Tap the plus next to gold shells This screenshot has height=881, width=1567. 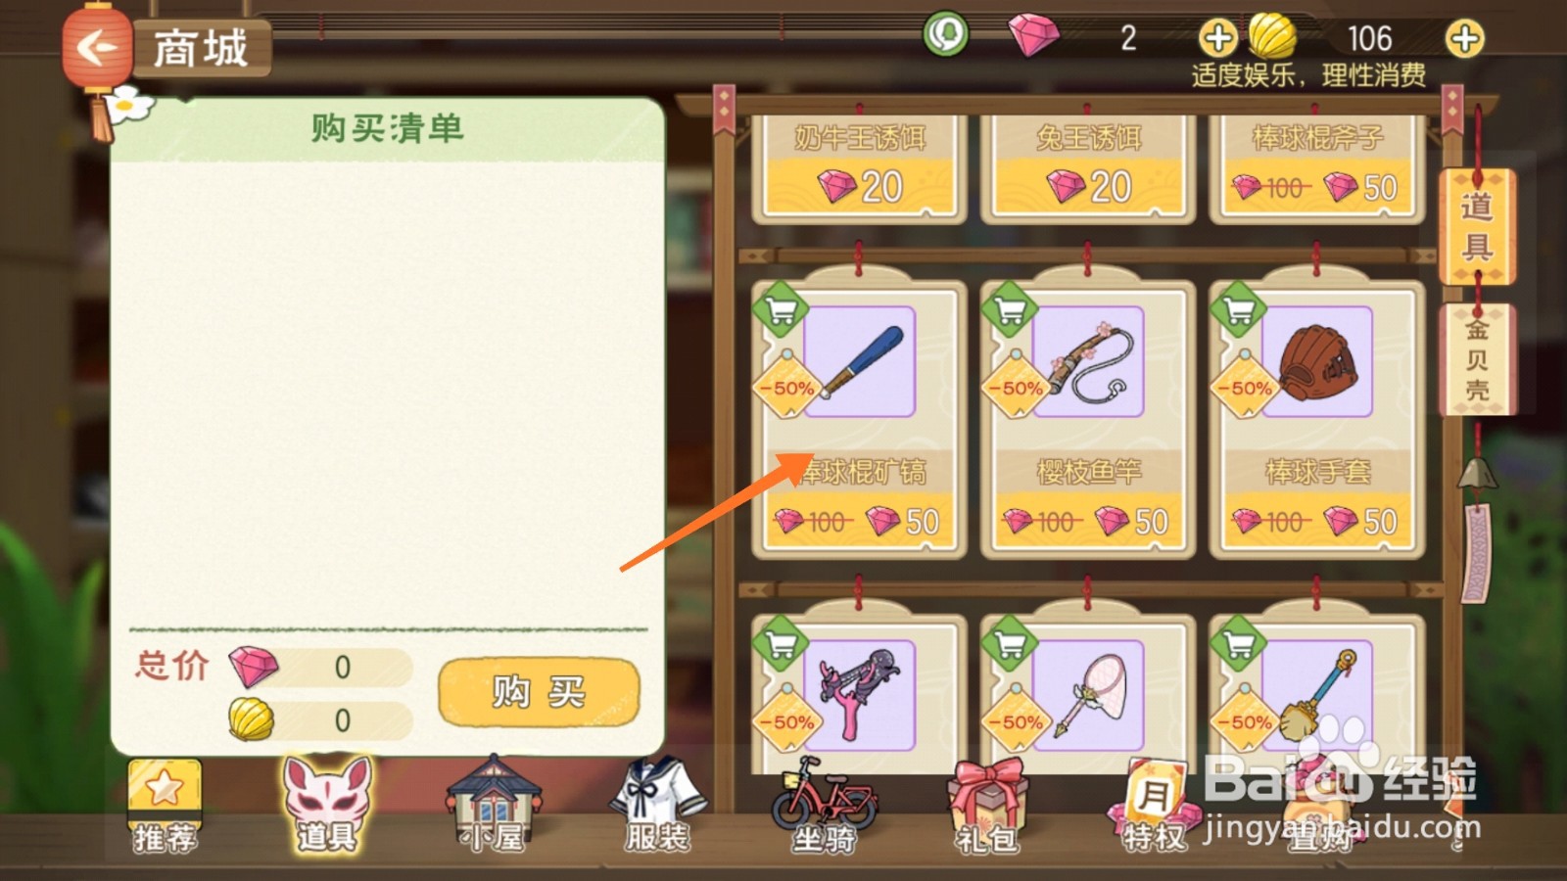(1464, 39)
